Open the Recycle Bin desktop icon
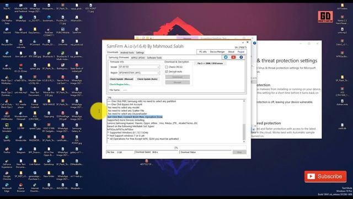This screenshot has height=199, width=353. pyautogui.click(x=7, y=43)
